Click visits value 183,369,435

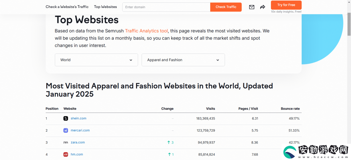tap(206, 118)
